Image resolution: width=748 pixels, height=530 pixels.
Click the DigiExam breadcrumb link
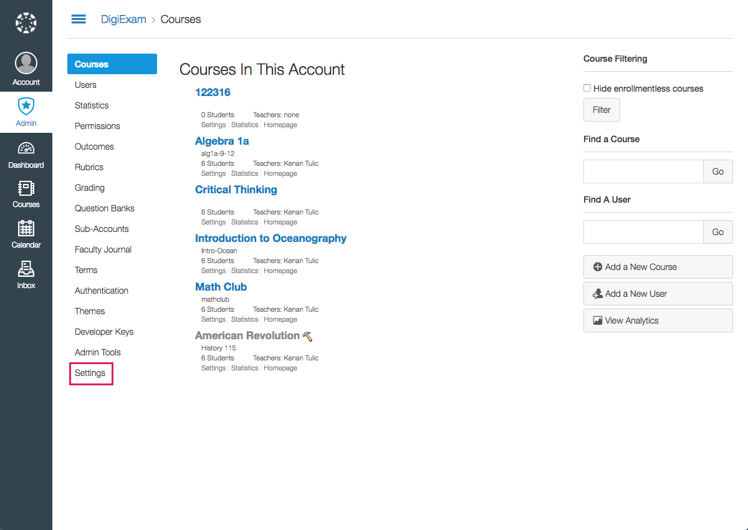click(x=123, y=19)
